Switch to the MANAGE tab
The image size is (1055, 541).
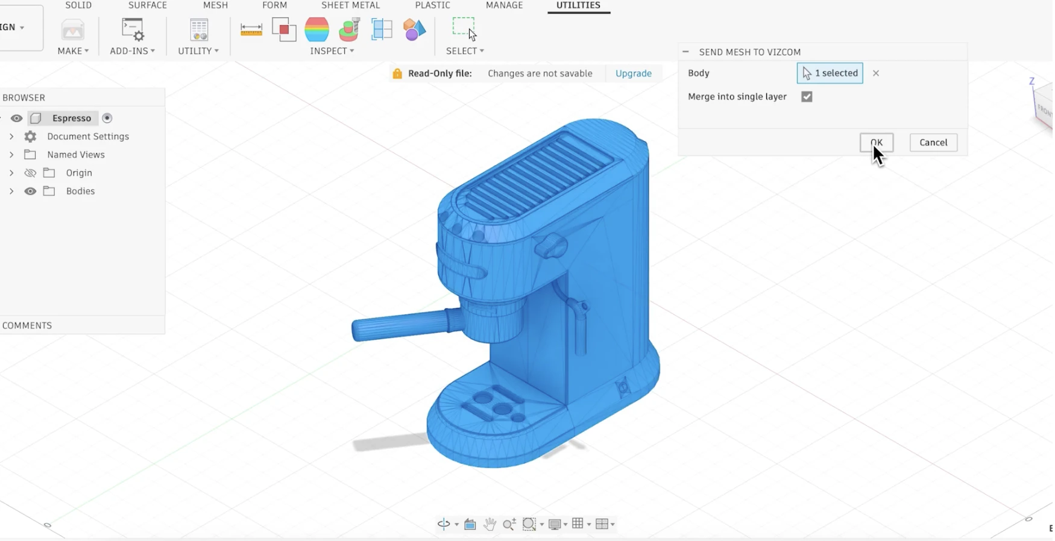click(505, 5)
